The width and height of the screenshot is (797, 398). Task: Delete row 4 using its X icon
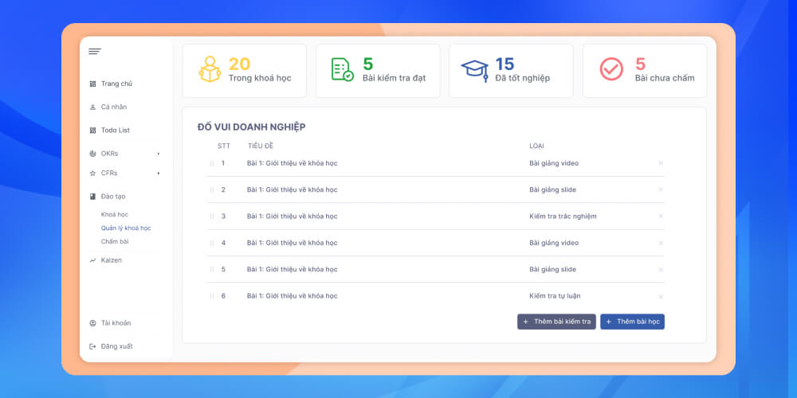pyautogui.click(x=661, y=243)
